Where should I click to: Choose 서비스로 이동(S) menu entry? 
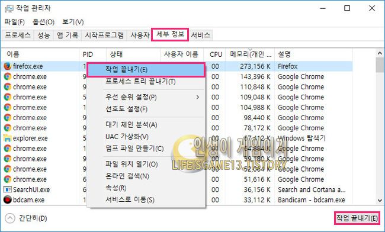(x=146, y=200)
